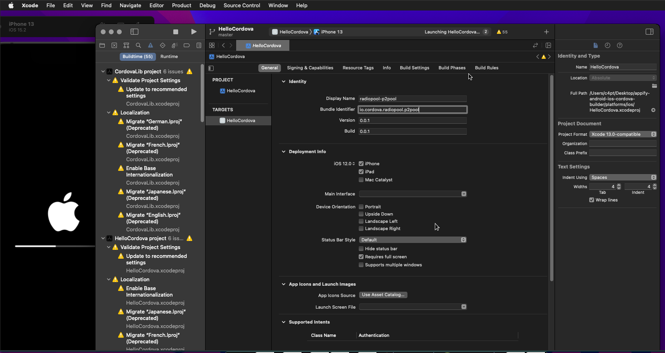This screenshot has width=665, height=353.
Task: Check Hide status bar option
Action: pos(361,249)
